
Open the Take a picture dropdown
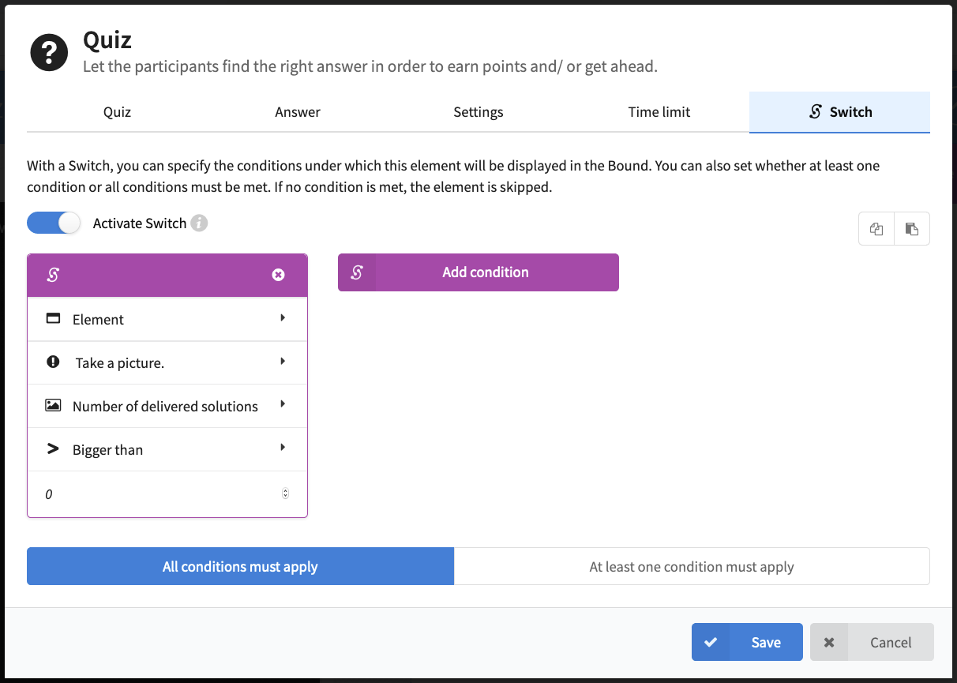tap(167, 362)
